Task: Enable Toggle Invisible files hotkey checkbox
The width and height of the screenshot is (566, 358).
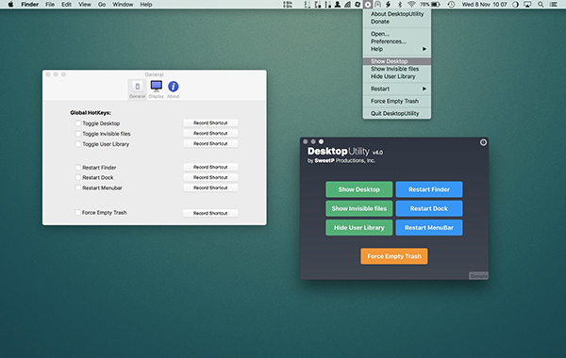Action: pyautogui.click(x=78, y=134)
